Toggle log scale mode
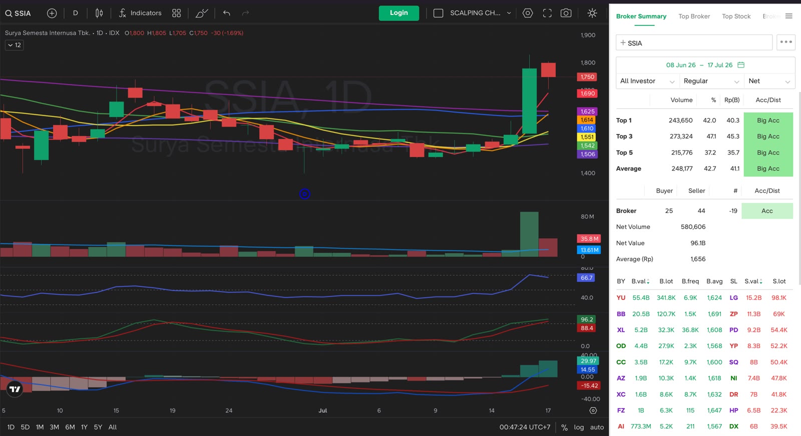Screen dimensions: 801x436 tap(579, 427)
